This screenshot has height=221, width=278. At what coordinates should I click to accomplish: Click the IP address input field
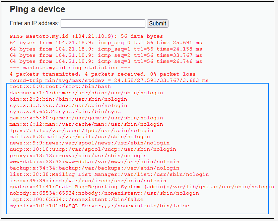click(x=103, y=23)
